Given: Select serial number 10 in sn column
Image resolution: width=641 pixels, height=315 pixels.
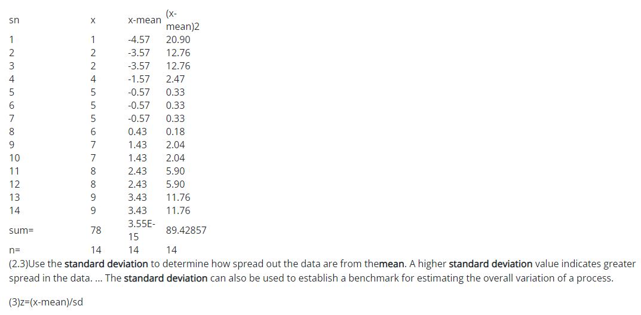Looking at the screenshot, I should pos(14,158).
